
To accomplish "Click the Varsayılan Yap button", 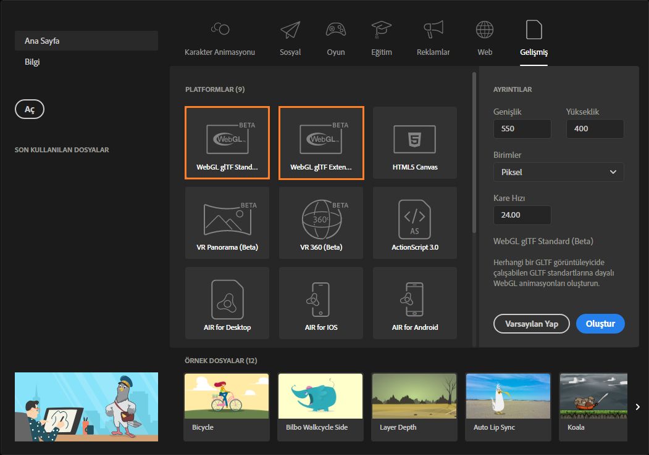I will click(x=532, y=324).
